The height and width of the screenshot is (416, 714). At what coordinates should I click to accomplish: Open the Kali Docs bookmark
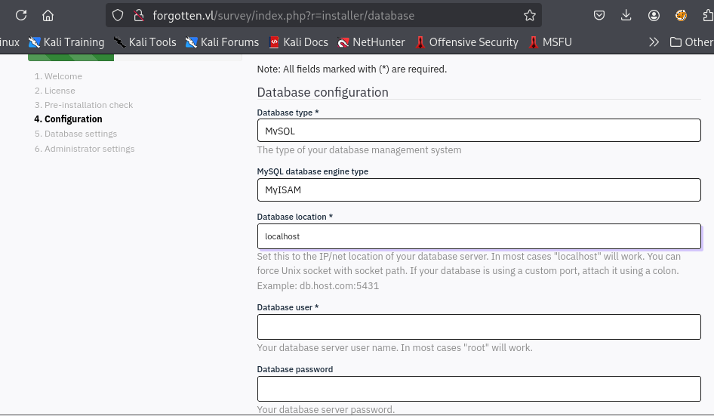pyautogui.click(x=298, y=42)
